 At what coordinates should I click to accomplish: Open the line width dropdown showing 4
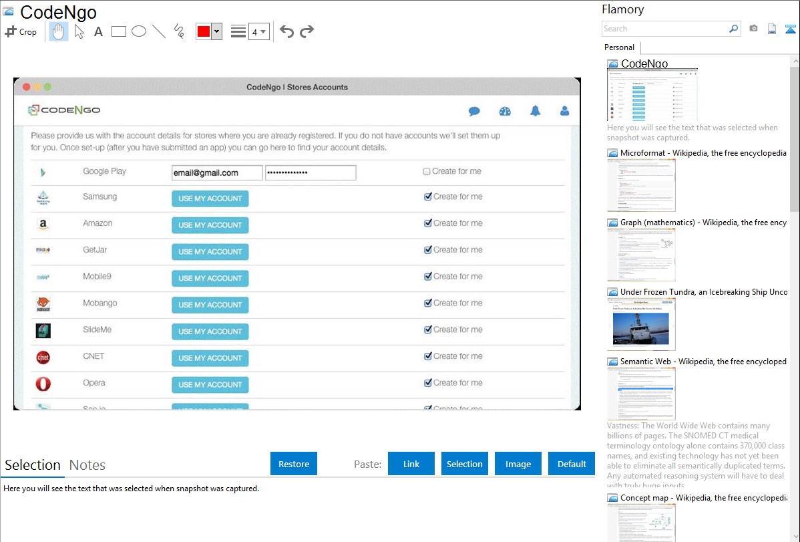[x=258, y=31]
